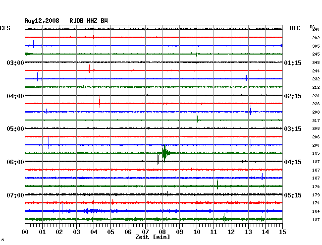This screenshot has height=245, width=322.
Task: Click minute 13 on the bottom axis
Action: [248, 232]
